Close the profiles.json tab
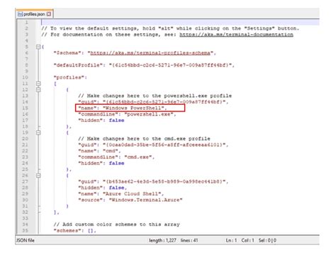This screenshot has height=255, width=336. [x=49, y=14]
